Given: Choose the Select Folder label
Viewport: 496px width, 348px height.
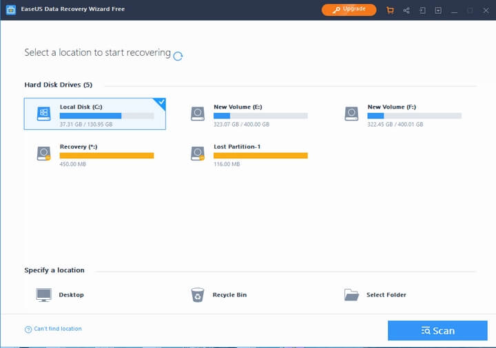Looking at the screenshot, I should tap(386, 295).
